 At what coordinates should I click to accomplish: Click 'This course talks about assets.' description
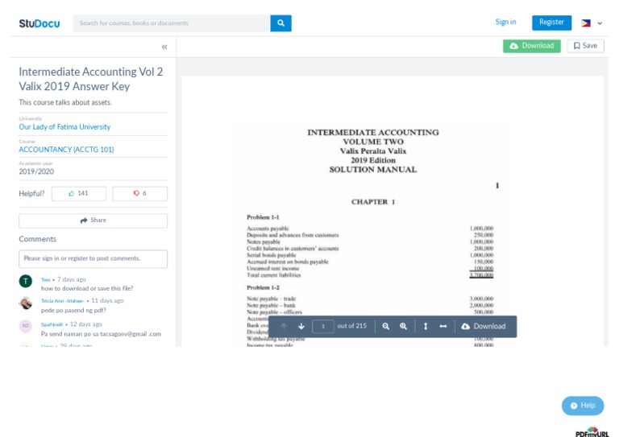pyautogui.click(x=65, y=102)
